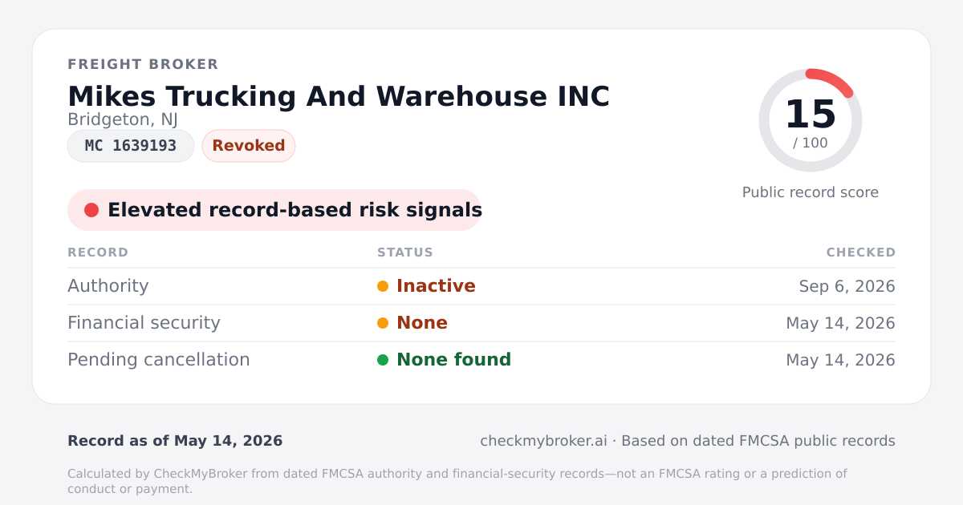Click the Bridgeton, NJ location text
963x505 pixels.
123,119
